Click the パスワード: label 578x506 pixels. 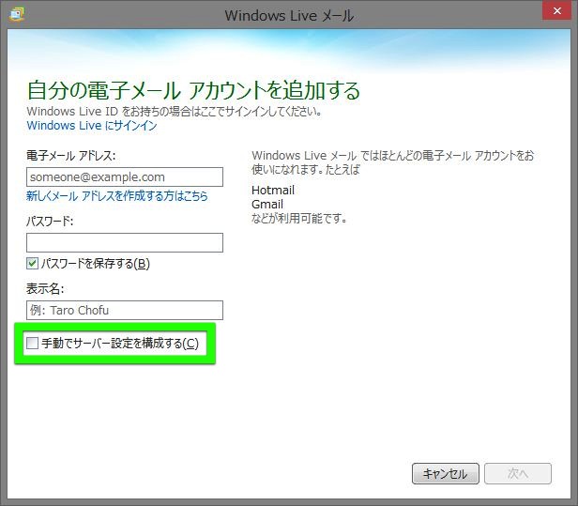pyautogui.click(x=50, y=222)
